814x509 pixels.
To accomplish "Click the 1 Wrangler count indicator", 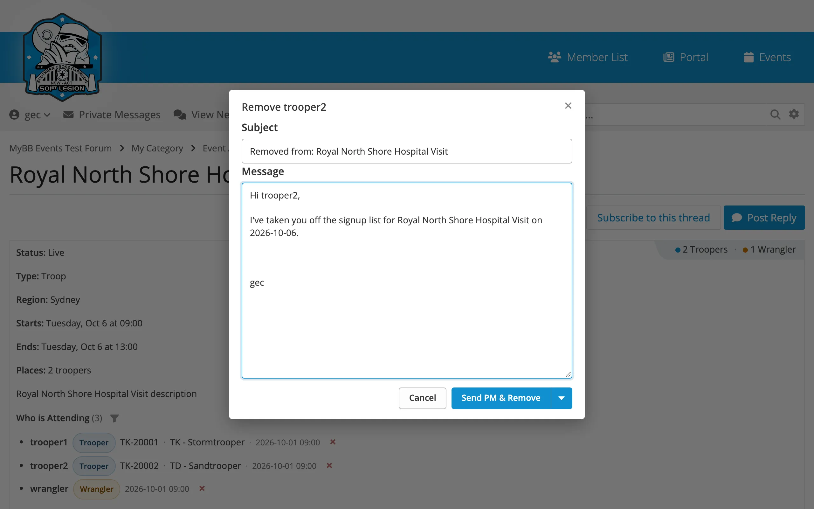I will [x=769, y=249].
